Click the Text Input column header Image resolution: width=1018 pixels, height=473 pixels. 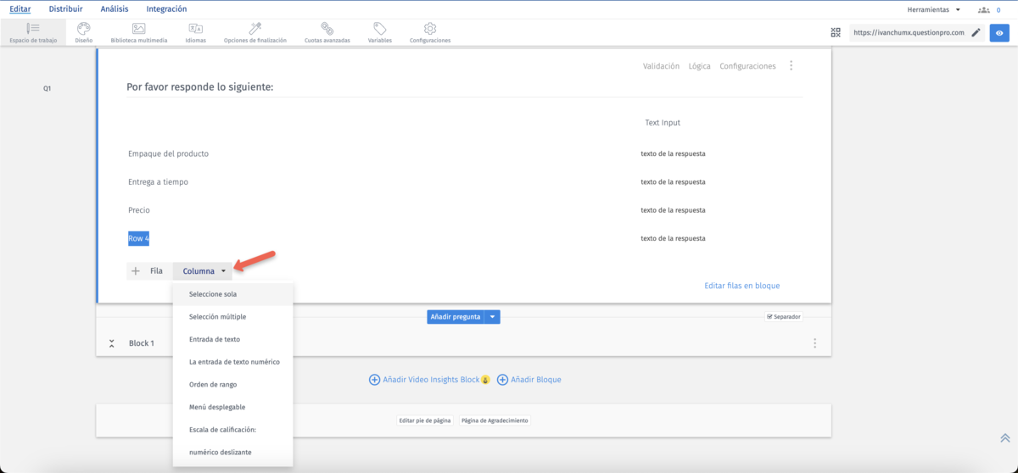(663, 123)
